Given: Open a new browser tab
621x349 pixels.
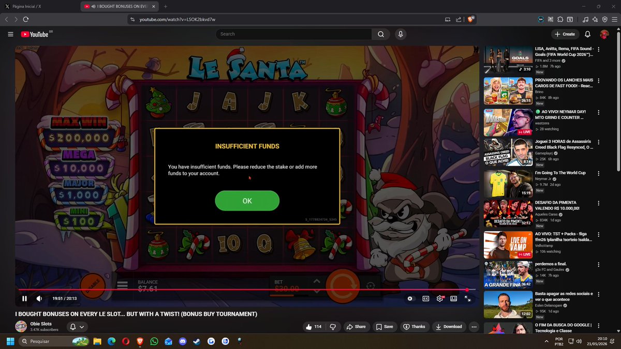Looking at the screenshot, I should pyautogui.click(x=165, y=6).
